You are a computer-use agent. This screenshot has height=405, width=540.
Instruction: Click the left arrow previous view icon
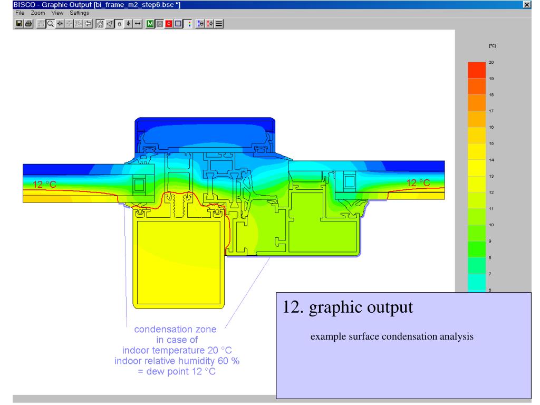[88, 24]
